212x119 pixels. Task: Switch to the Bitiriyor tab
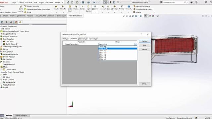point(66,39)
